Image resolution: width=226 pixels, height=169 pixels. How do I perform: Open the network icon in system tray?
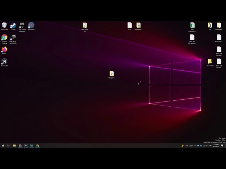[204, 145]
